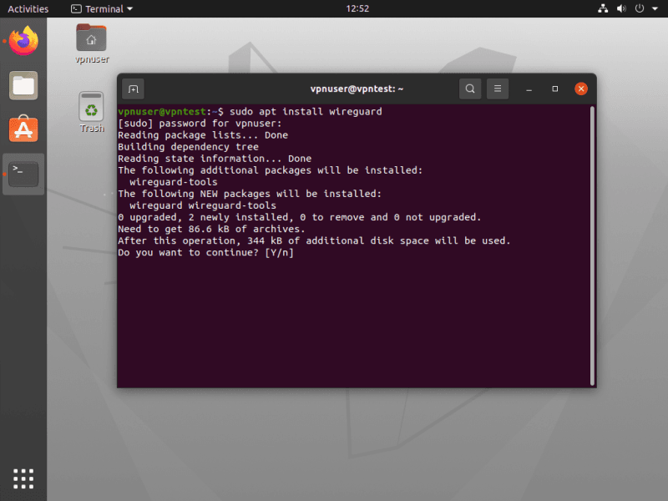Maximize the terminal window
Viewport: 668px width, 501px height.
554,89
